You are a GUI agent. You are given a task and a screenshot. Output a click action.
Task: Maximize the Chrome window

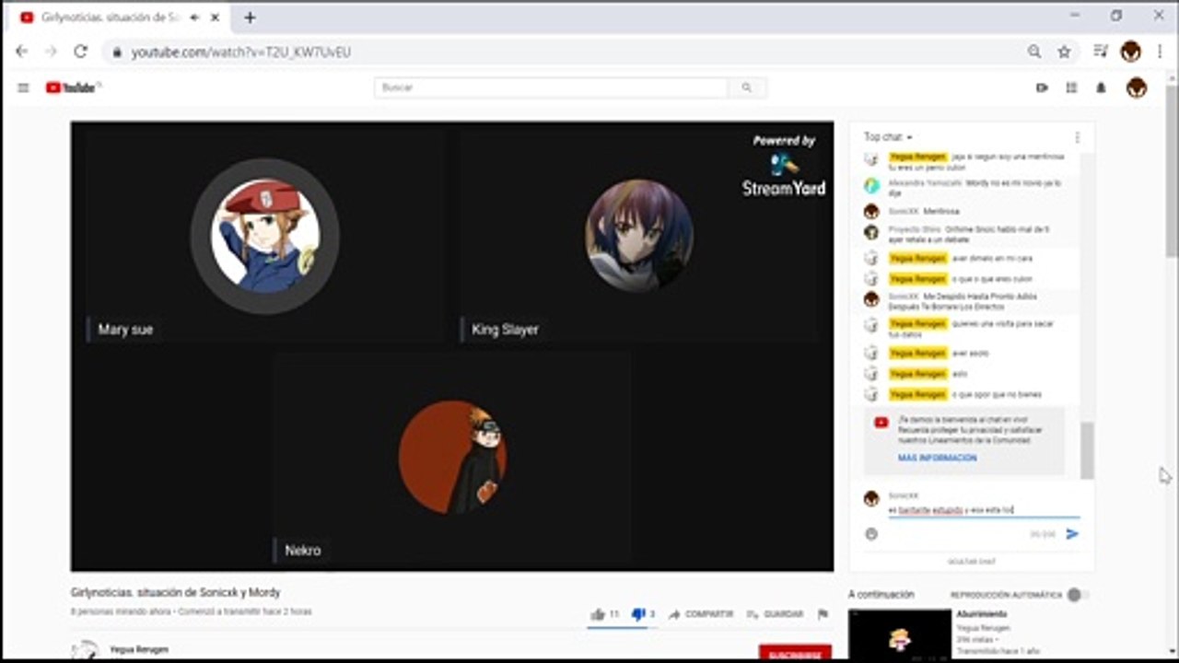pyautogui.click(x=1116, y=16)
